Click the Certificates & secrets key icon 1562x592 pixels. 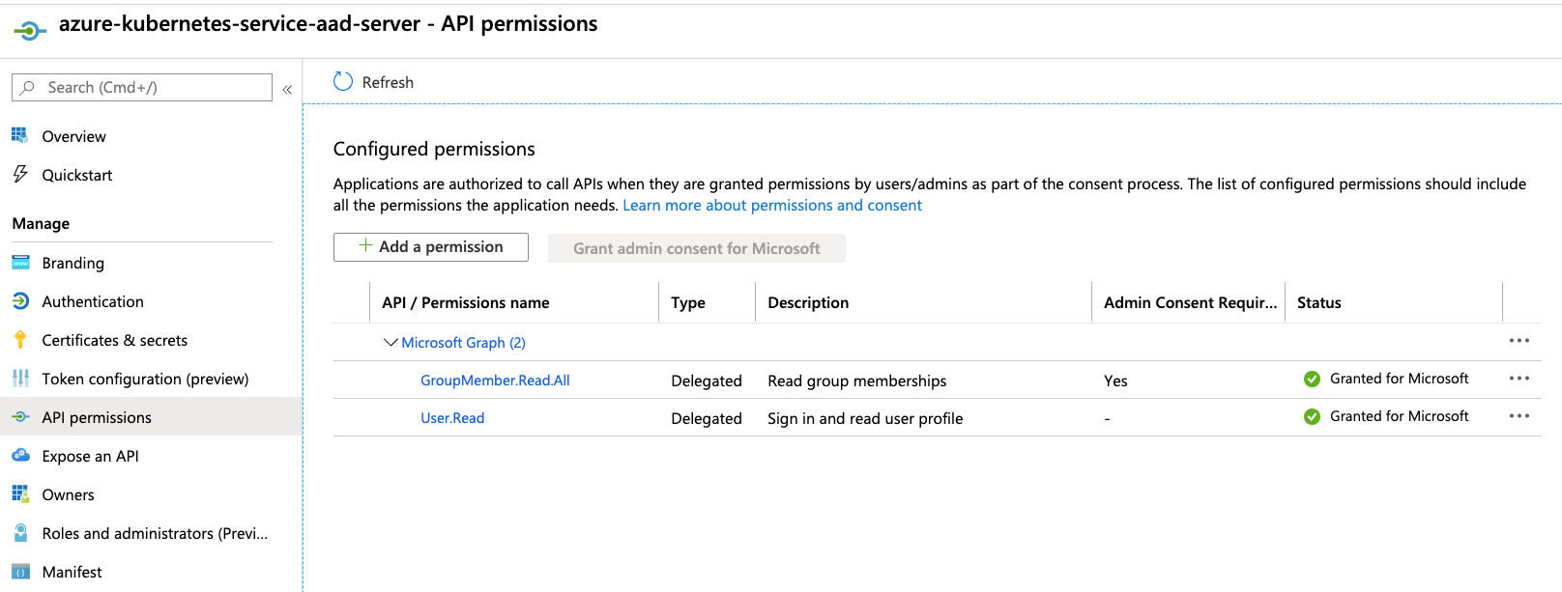tap(20, 339)
